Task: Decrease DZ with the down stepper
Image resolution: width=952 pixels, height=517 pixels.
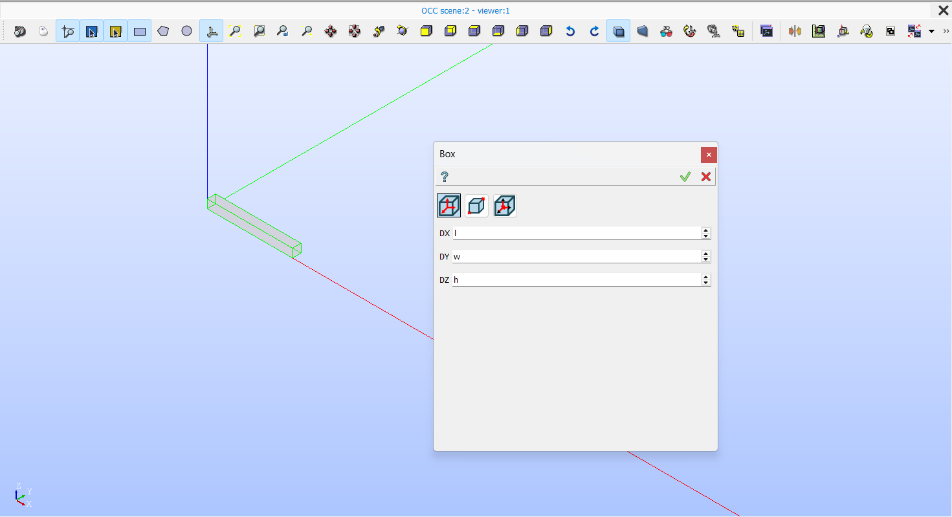Action: coord(705,283)
